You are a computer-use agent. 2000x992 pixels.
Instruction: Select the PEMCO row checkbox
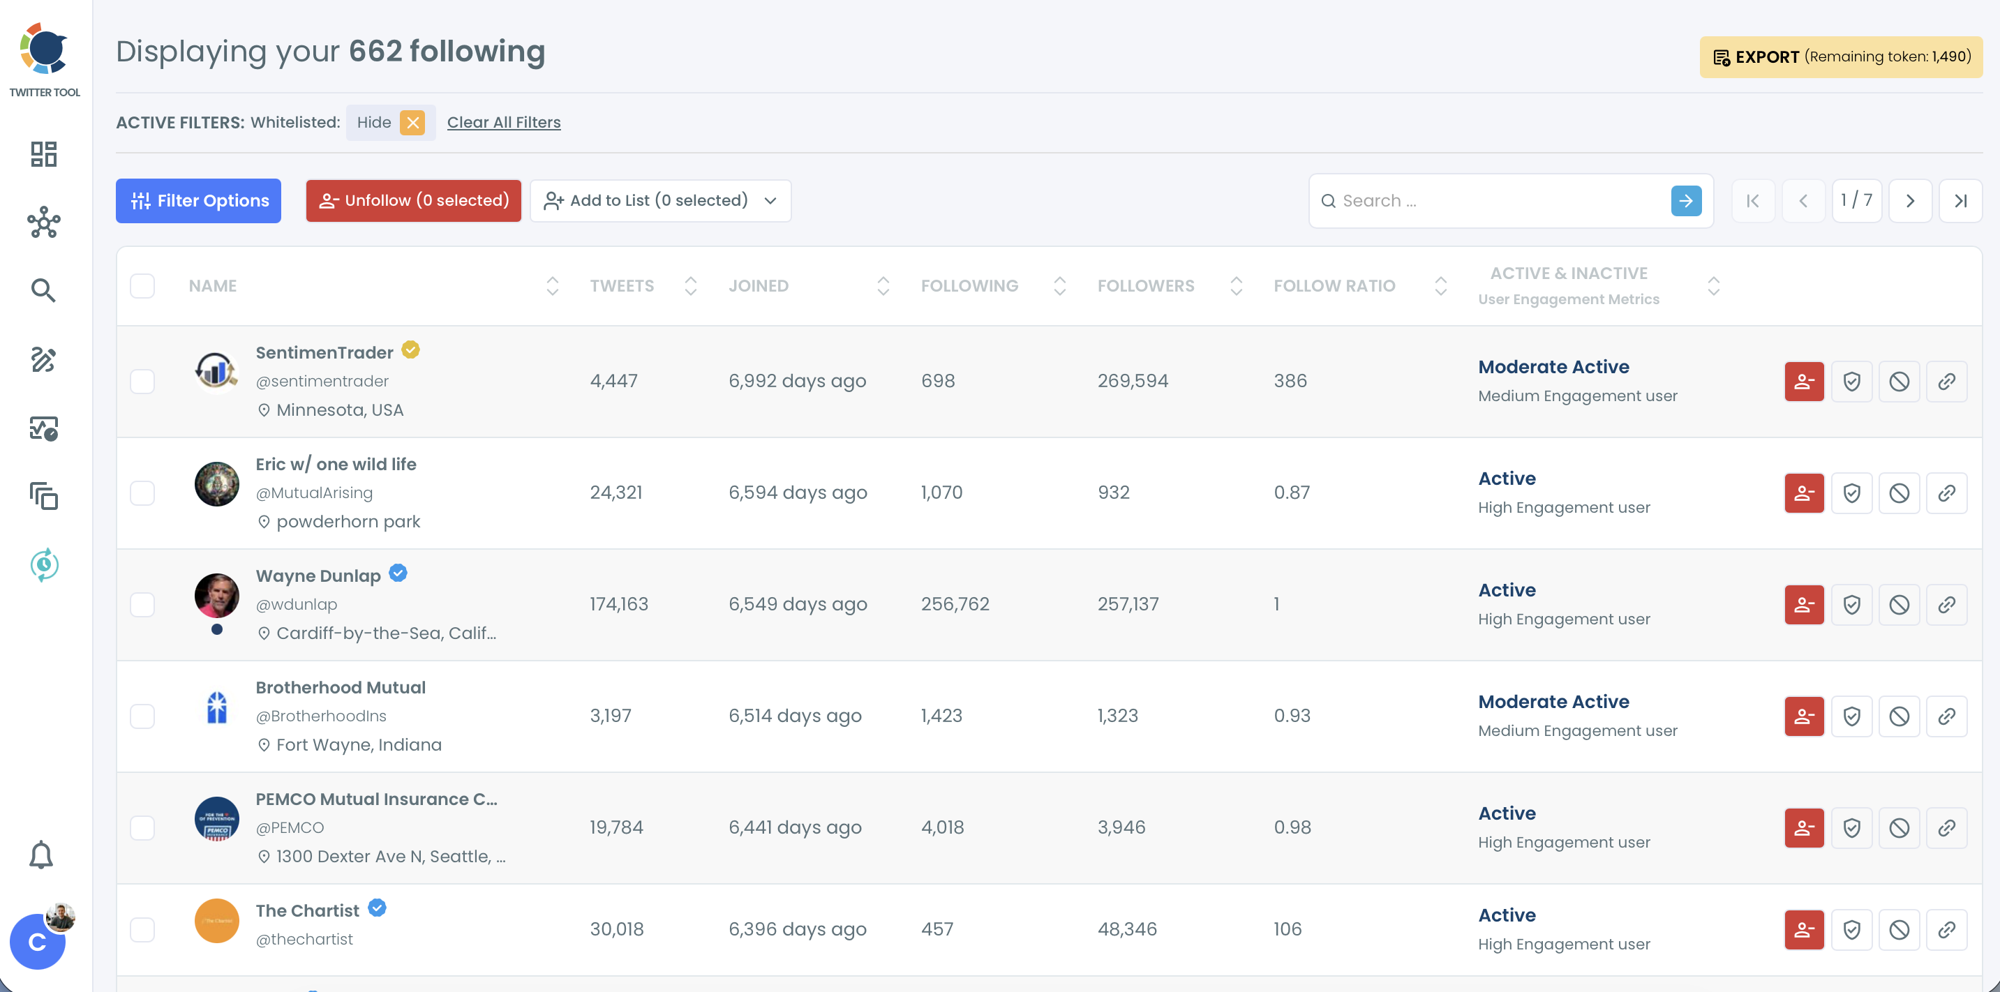click(x=142, y=827)
